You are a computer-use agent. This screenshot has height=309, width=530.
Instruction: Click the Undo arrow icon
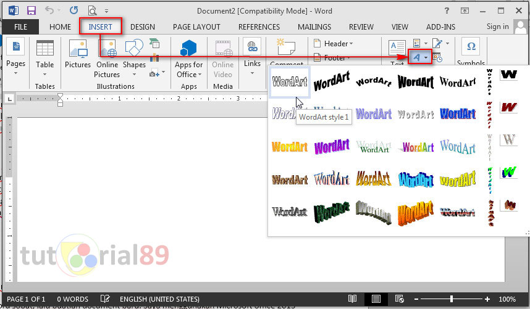tap(49, 10)
